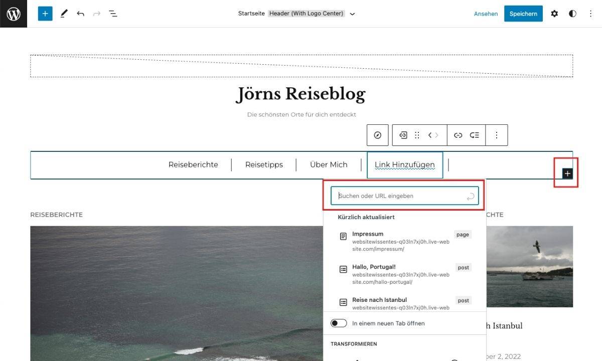Click the ocean surf featured image
The width and height of the screenshot is (602, 361).
[177, 293]
